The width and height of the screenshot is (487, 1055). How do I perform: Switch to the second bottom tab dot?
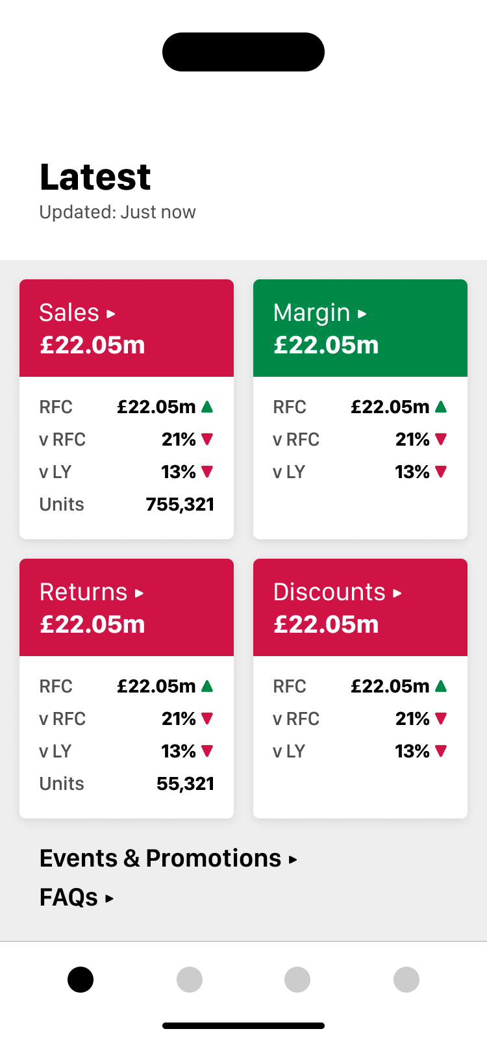pos(190,980)
